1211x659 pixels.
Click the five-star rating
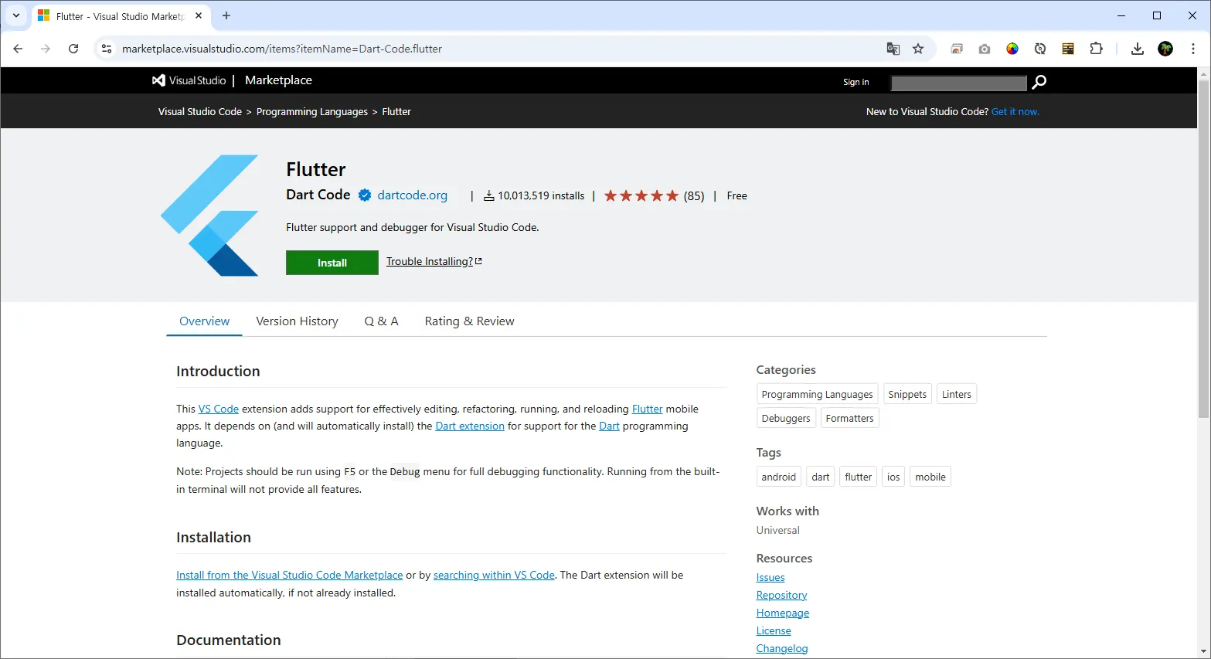point(641,195)
